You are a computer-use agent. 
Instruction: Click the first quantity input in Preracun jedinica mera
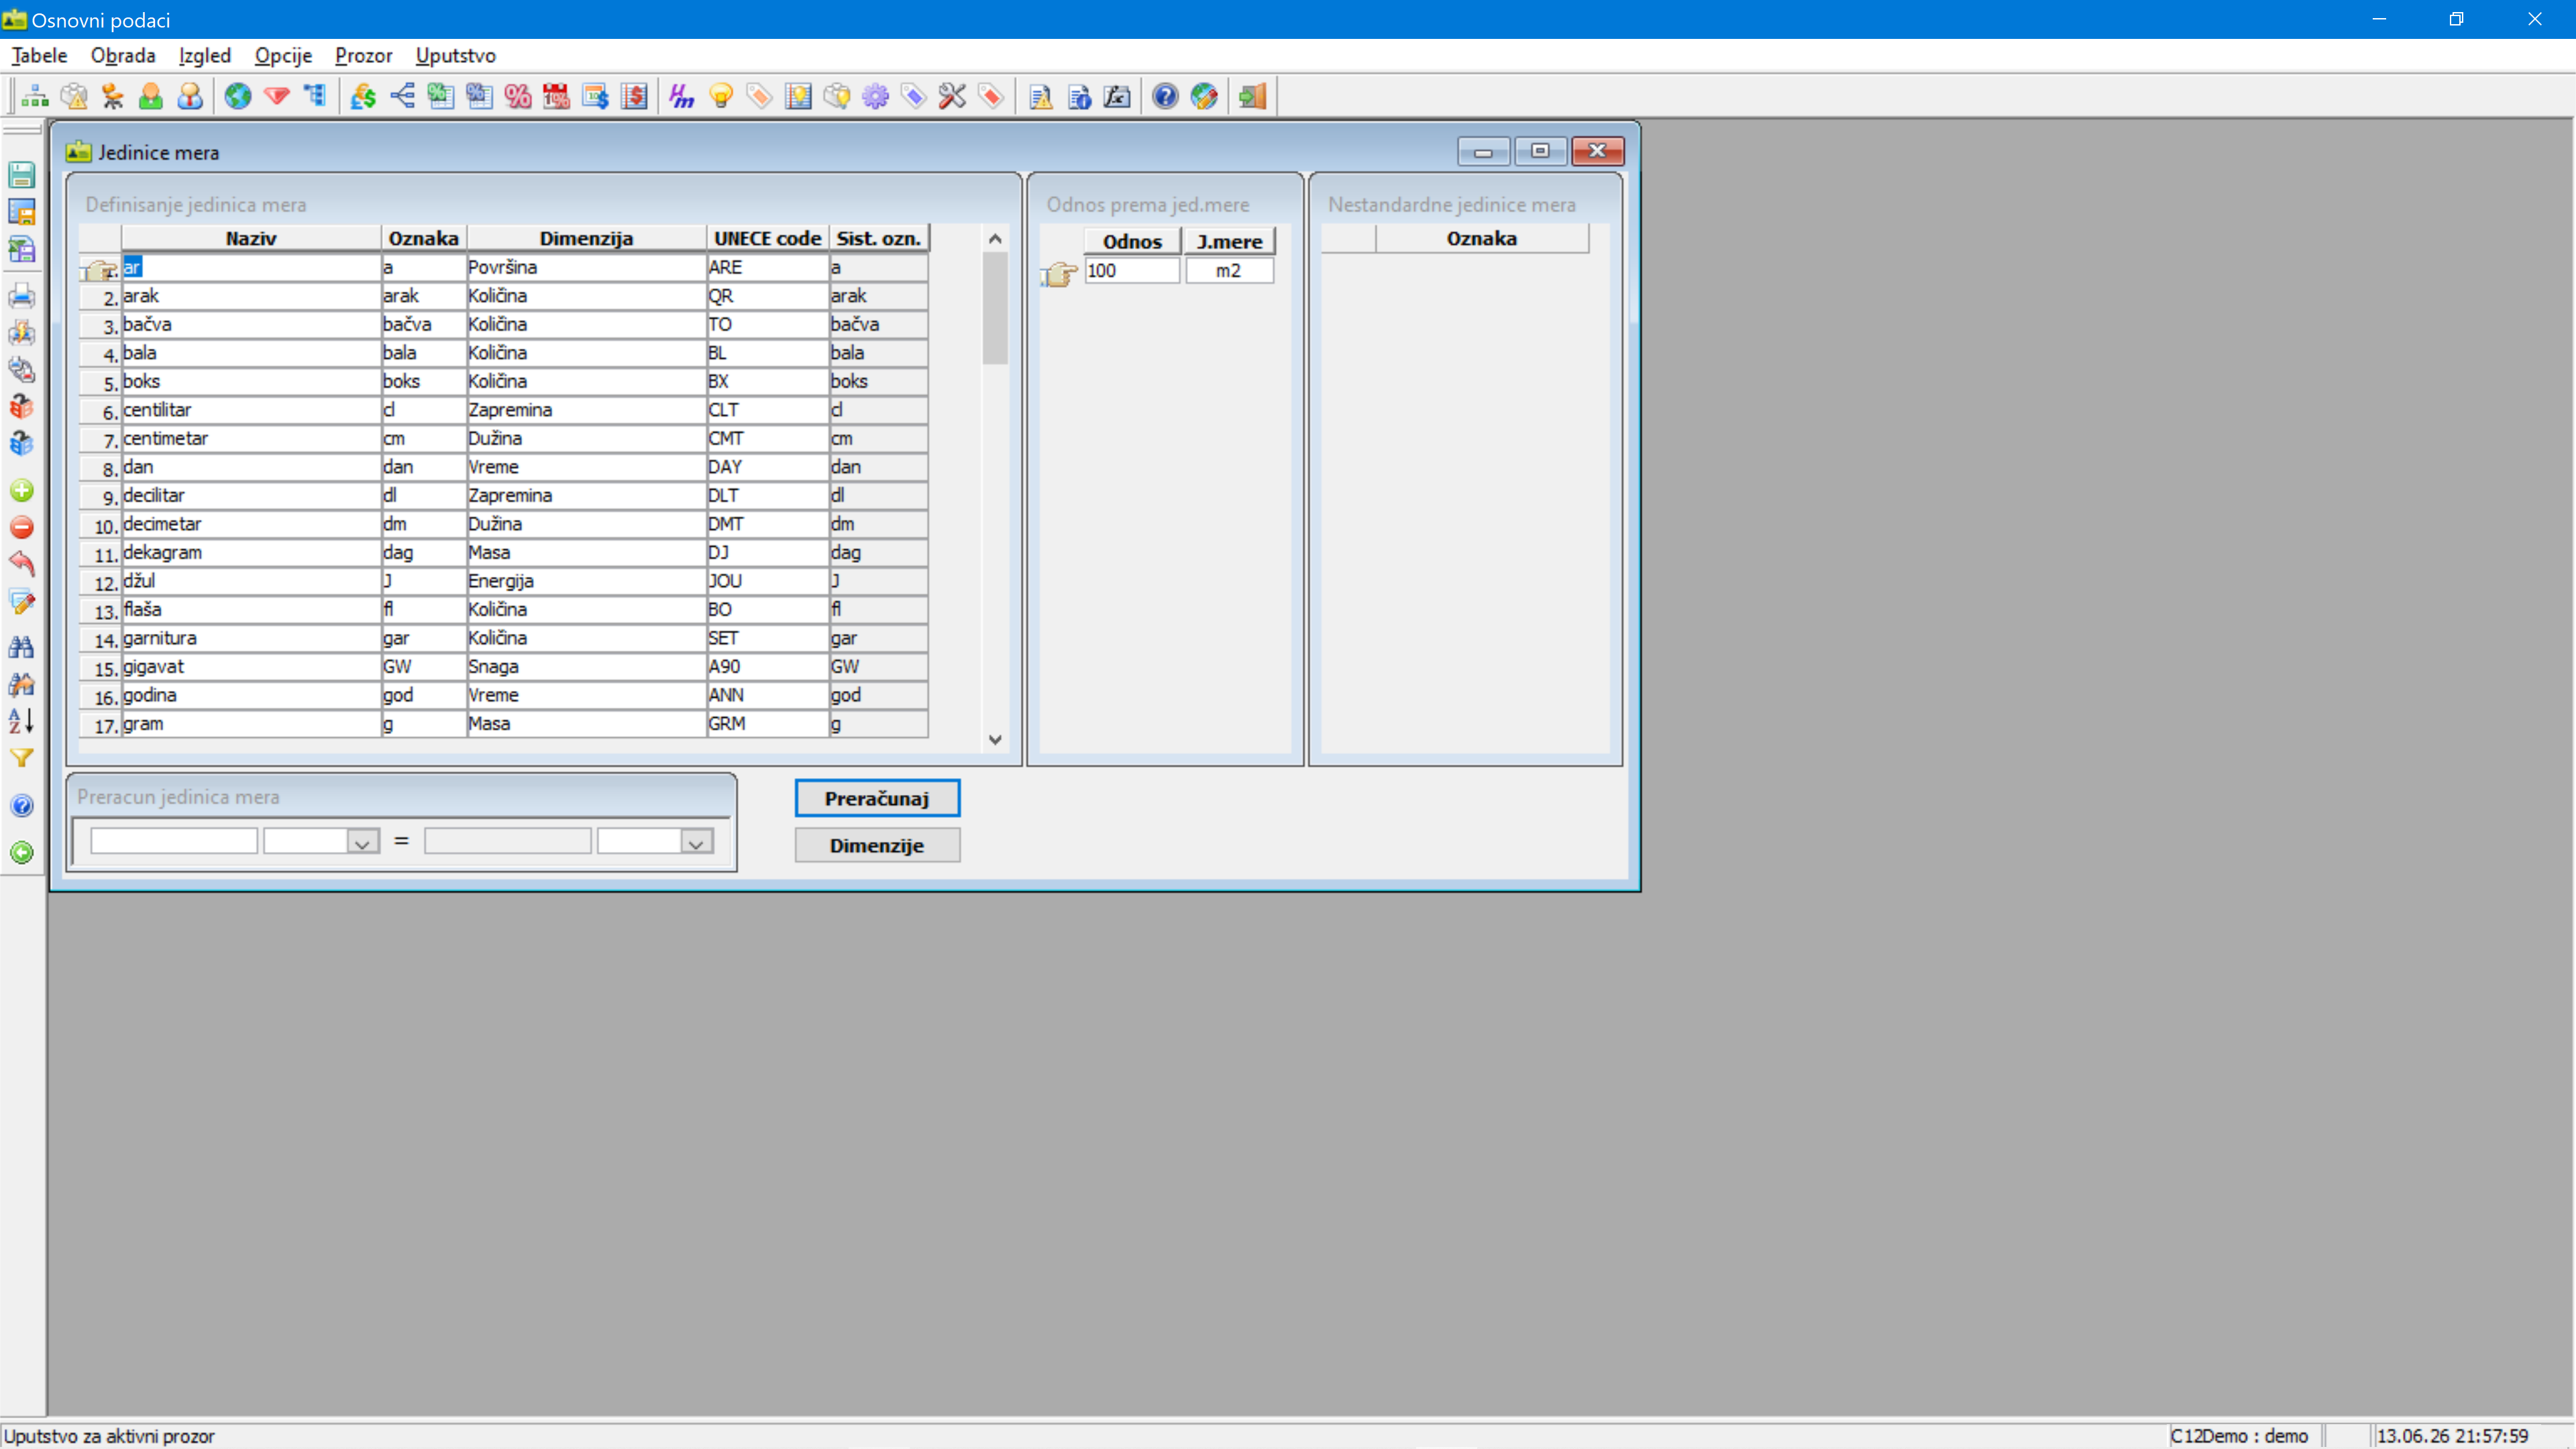174,841
